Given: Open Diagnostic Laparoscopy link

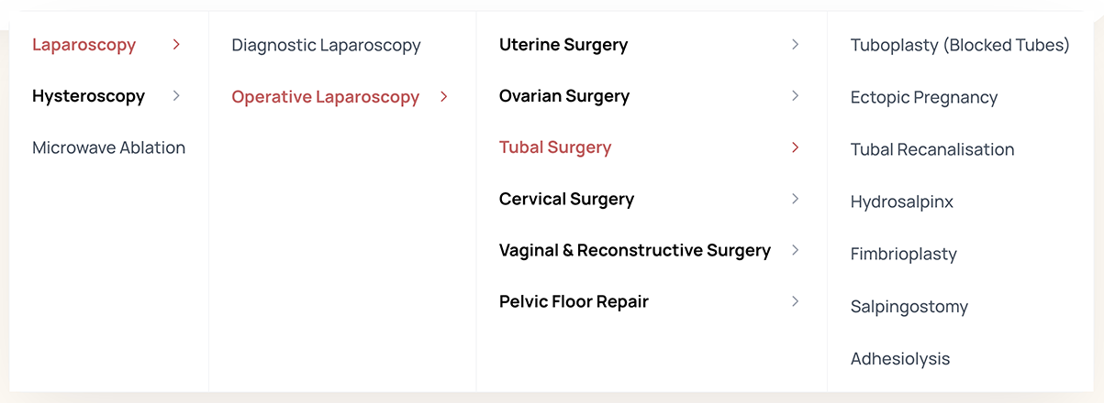Looking at the screenshot, I should pyautogui.click(x=326, y=45).
